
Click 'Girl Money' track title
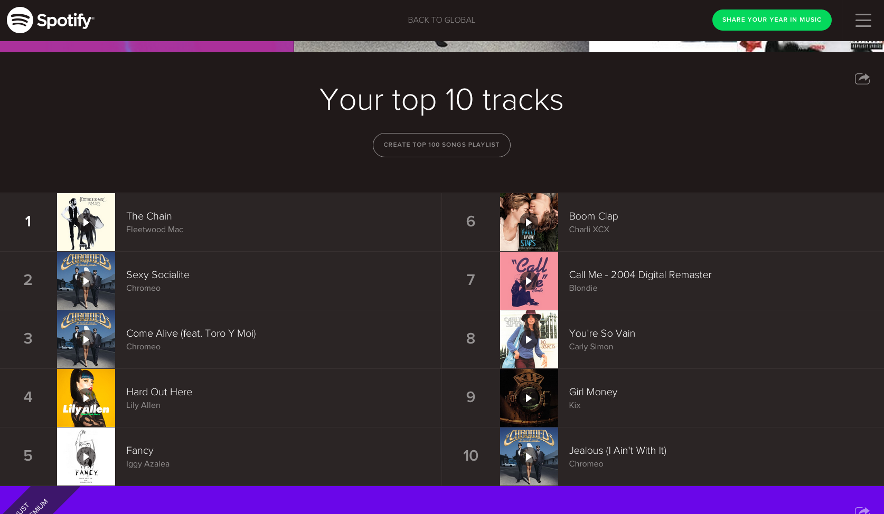tap(593, 392)
